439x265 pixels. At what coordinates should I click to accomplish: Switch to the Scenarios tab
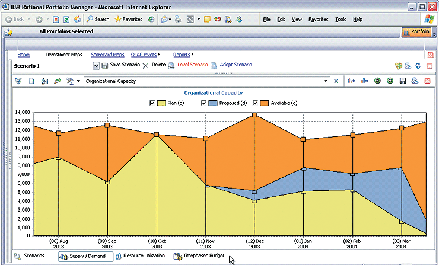[29, 256]
